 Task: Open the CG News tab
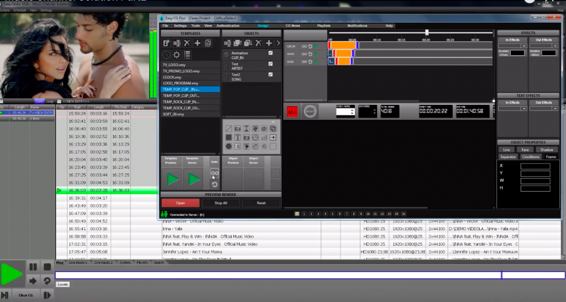[x=292, y=26]
